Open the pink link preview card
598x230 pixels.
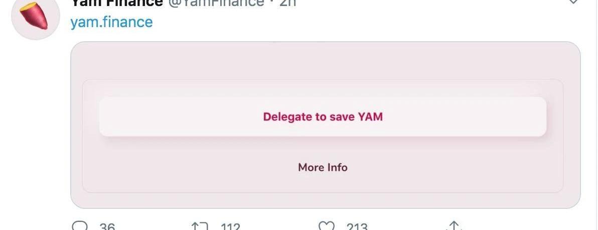click(x=325, y=125)
